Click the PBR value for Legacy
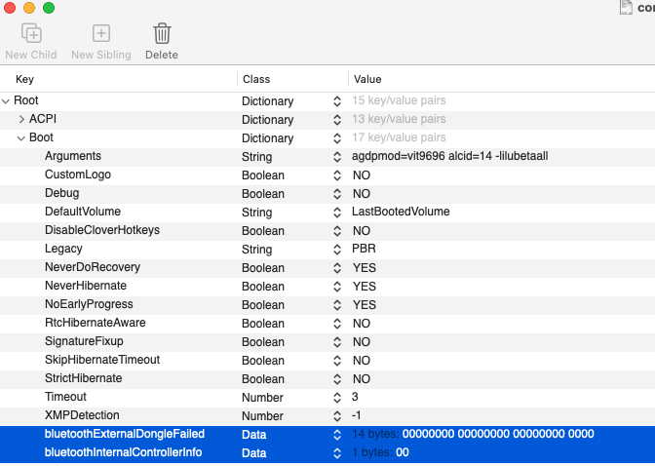The height and width of the screenshot is (466, 655). pyautogui.click(x=364, y=249)
